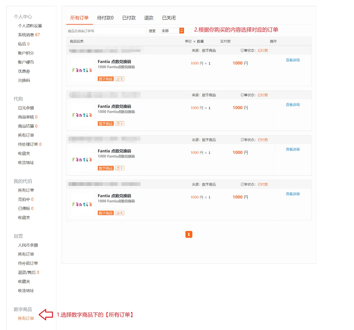Open the 优惠券 coupons page

pos(24,71)
